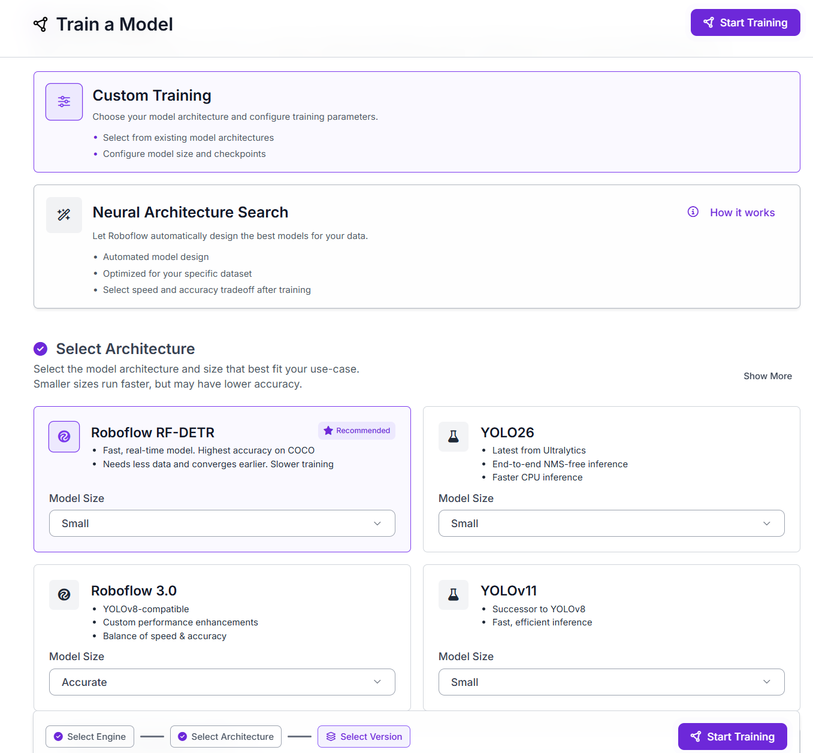Image resolution: width=813 pixels, height=753 pixels.
Task: Click the Select Architecture heading checkmark
Action: 41,349
